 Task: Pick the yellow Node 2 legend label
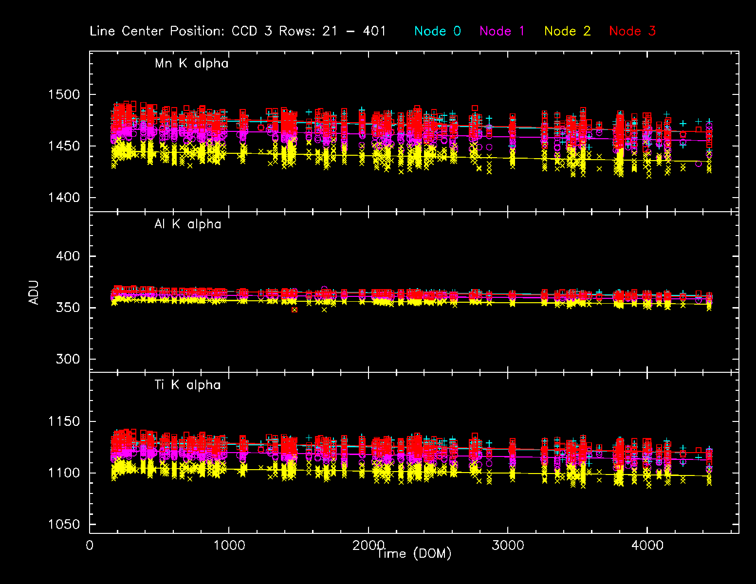567,31
